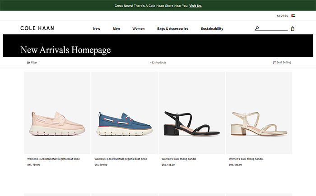Viewport: 316px width, 196px height.
Task: Follow the Visit Us link in the banner
Action: 195,6
